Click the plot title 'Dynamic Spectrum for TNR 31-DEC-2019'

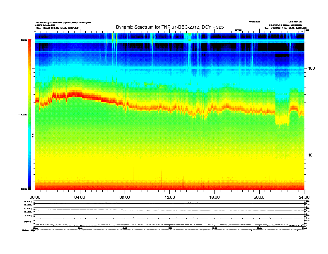(170, 27)
